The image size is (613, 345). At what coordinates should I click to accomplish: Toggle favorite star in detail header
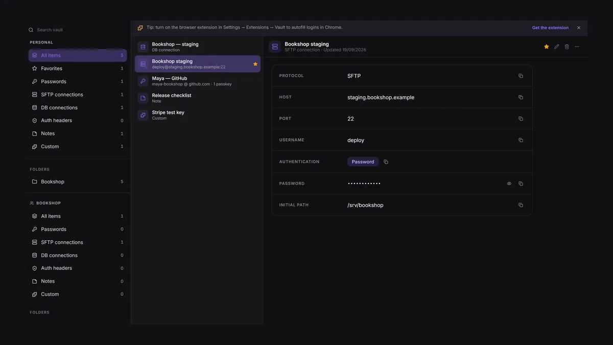[x=547, y=47]
